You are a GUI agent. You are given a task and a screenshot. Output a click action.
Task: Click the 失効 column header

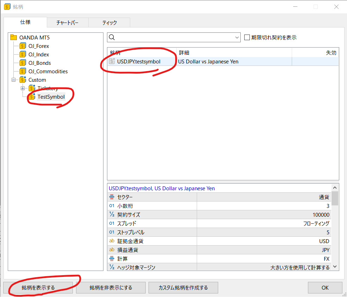coord(315,52)
